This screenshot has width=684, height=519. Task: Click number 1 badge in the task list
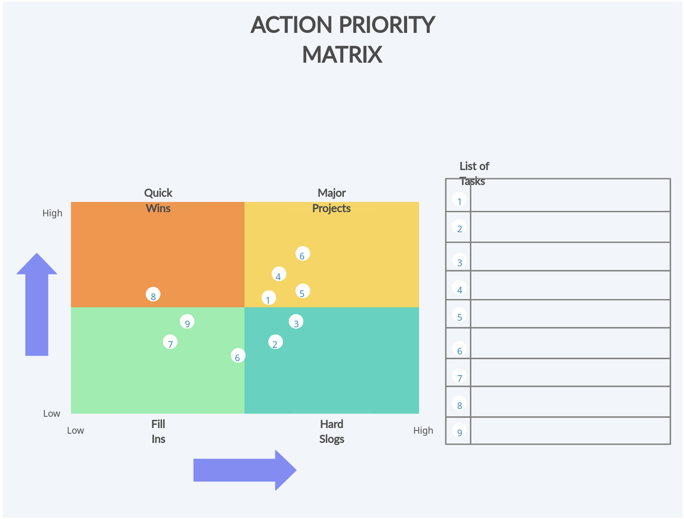pos(460,200)
